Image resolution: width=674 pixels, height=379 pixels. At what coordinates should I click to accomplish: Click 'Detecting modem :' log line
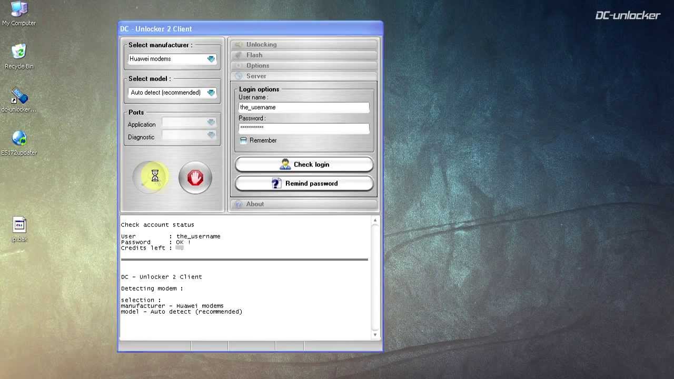(x=152, y=288)
